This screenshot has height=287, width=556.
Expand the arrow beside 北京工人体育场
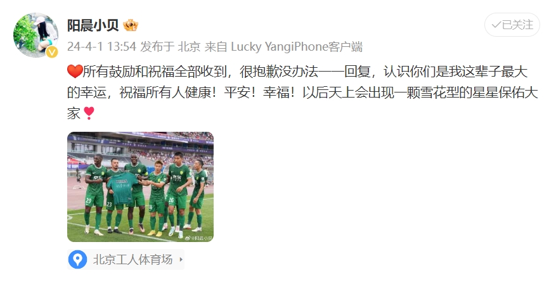(181, 259)
